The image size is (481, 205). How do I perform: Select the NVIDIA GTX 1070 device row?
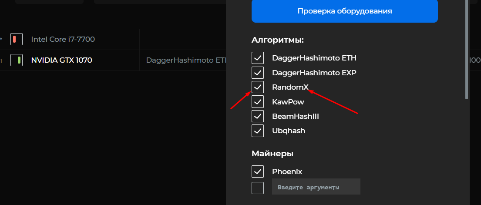pyautogui.click(x=113, y=60)
